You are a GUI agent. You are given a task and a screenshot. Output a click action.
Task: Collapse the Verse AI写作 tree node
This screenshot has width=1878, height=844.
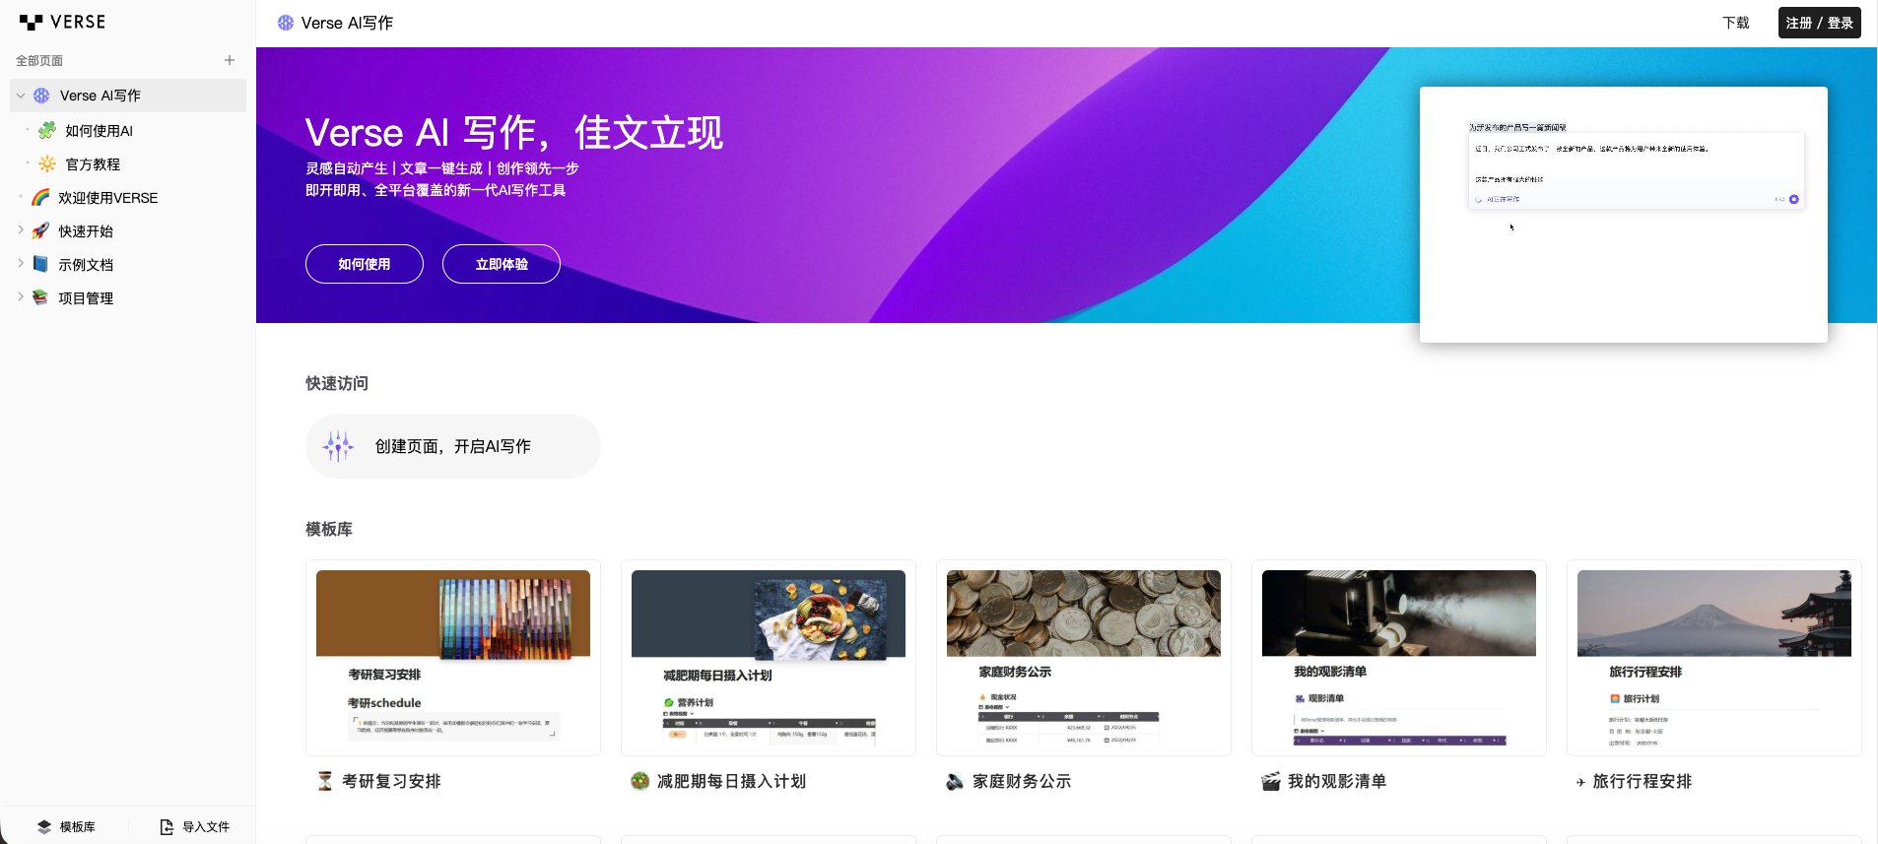pyautogui.click(x=21, y=96)
